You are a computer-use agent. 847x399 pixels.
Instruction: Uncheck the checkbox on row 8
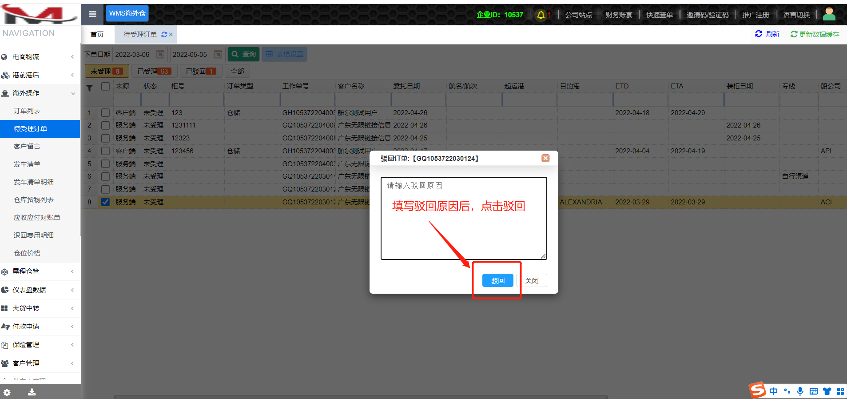click(105, 202)
